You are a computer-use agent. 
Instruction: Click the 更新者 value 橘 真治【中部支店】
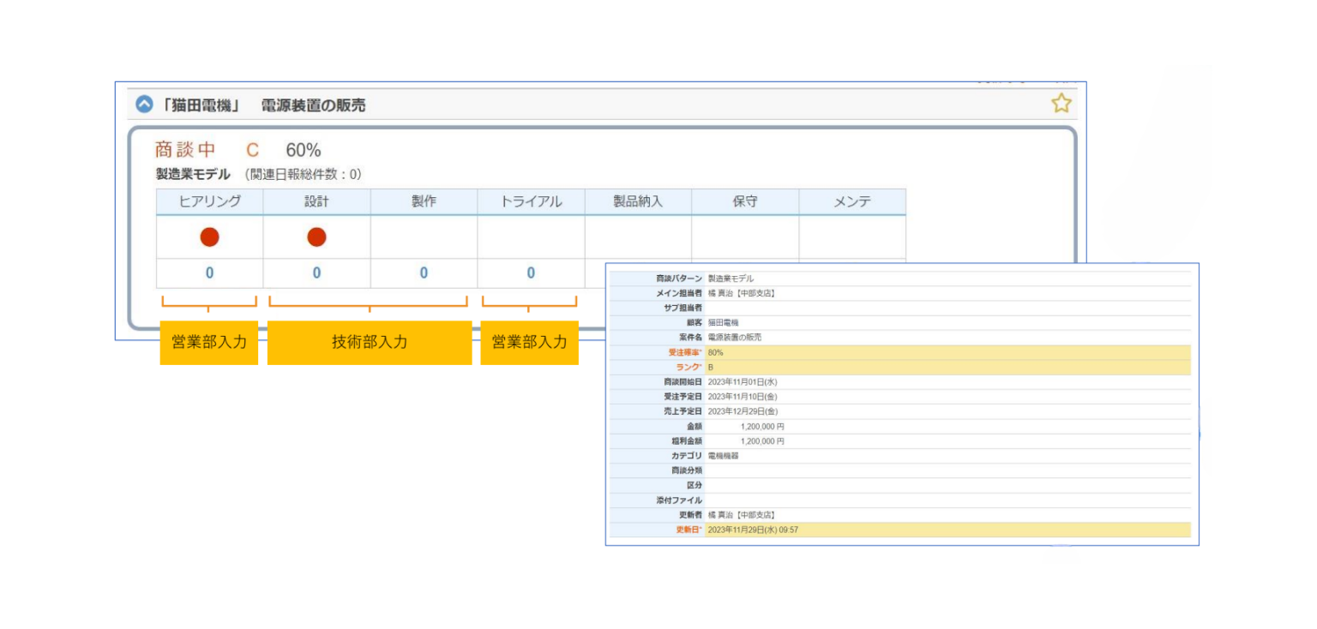[742, 515]
